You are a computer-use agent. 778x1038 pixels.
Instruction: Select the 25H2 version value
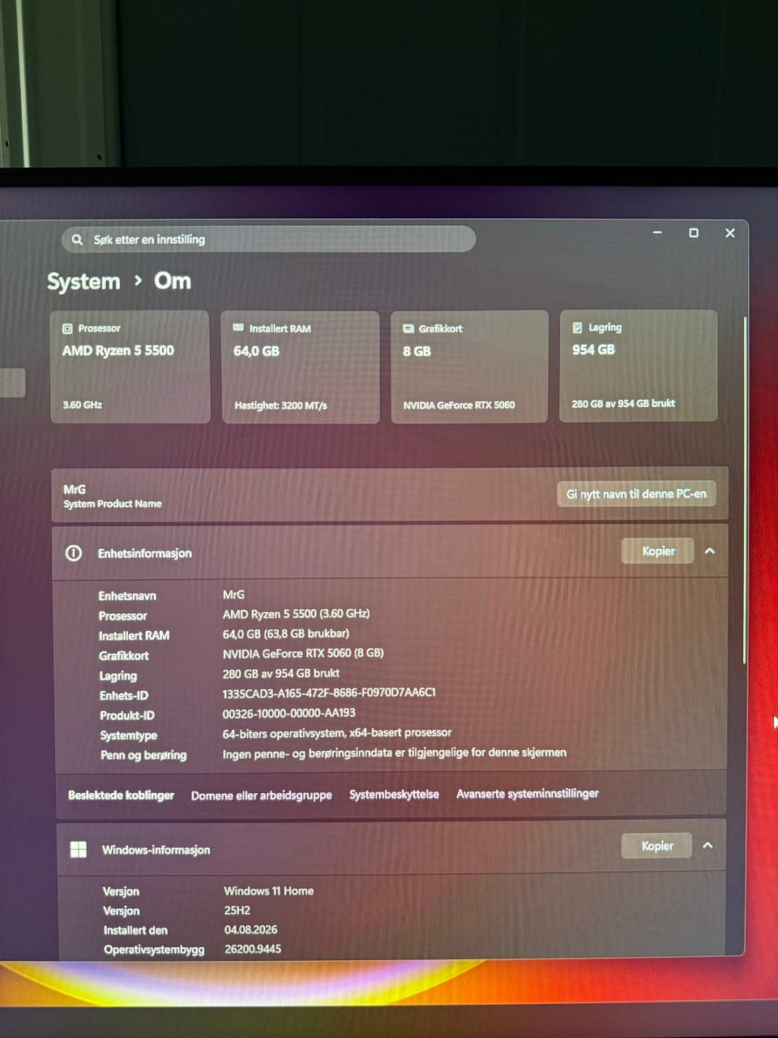pyautogui.click(x=237, y=910)
